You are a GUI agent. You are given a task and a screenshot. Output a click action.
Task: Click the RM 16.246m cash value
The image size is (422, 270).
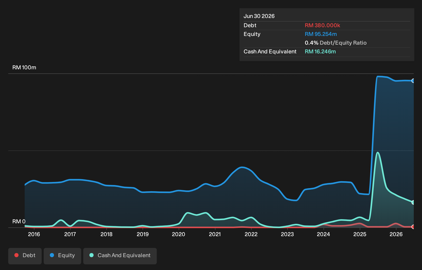pos(320,52)
